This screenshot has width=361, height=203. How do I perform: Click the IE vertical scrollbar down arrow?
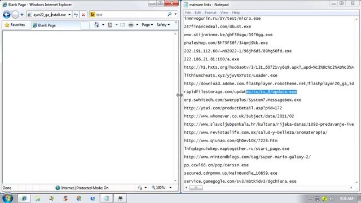point(175,181)
